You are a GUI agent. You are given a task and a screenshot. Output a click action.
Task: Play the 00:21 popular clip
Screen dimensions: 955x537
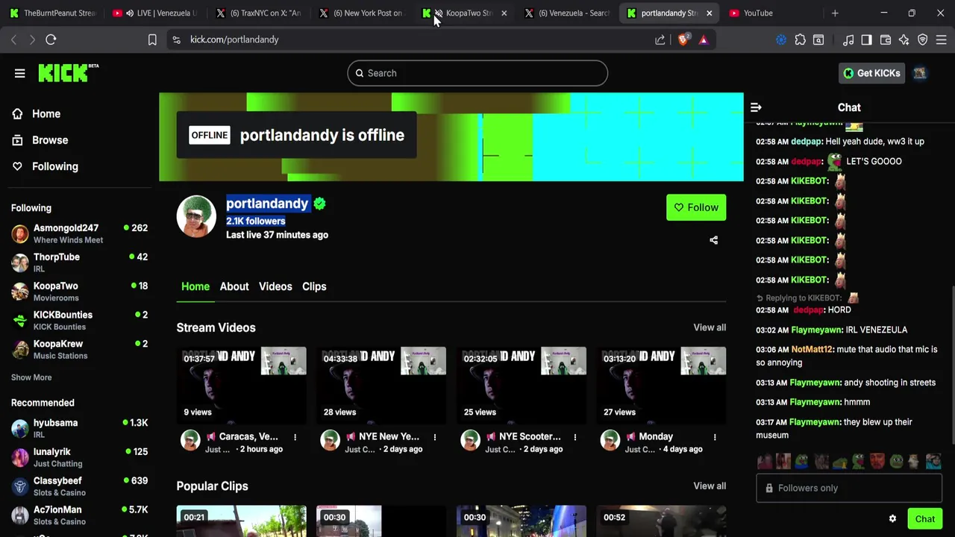point(241,521)
